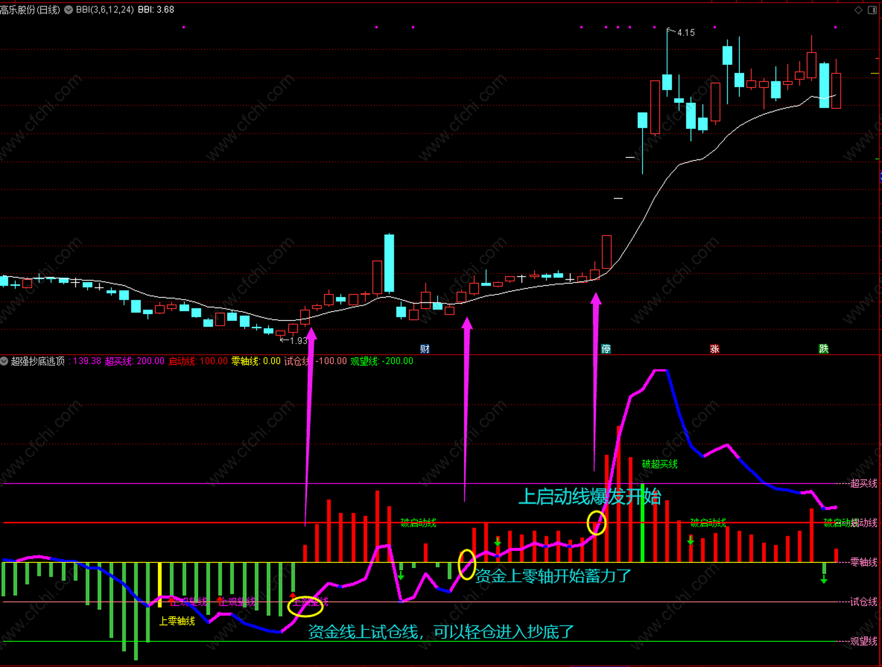Screen dimensions: 882x667
Task: Click the yellow histogram bar in indicator panel
Action: click(160, 585)
